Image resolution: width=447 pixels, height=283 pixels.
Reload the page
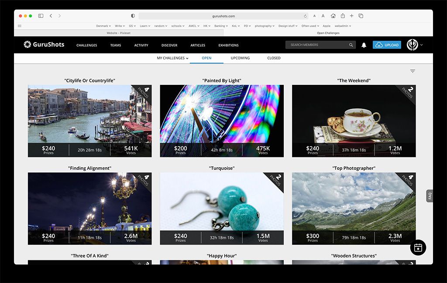305,16
